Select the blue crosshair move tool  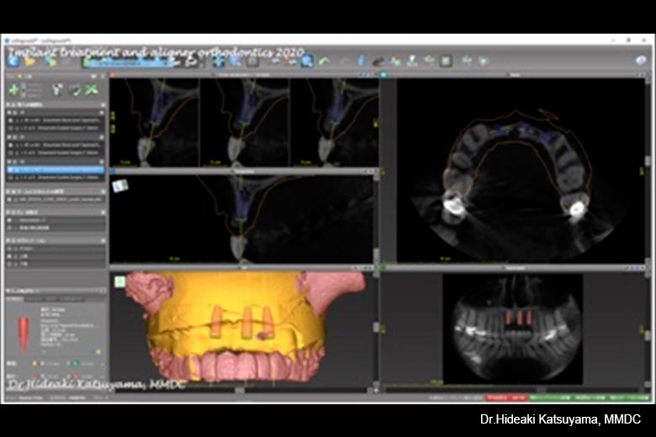point(219,61)
